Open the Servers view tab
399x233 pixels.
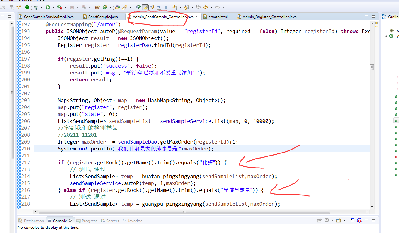(x=110, y=221)
